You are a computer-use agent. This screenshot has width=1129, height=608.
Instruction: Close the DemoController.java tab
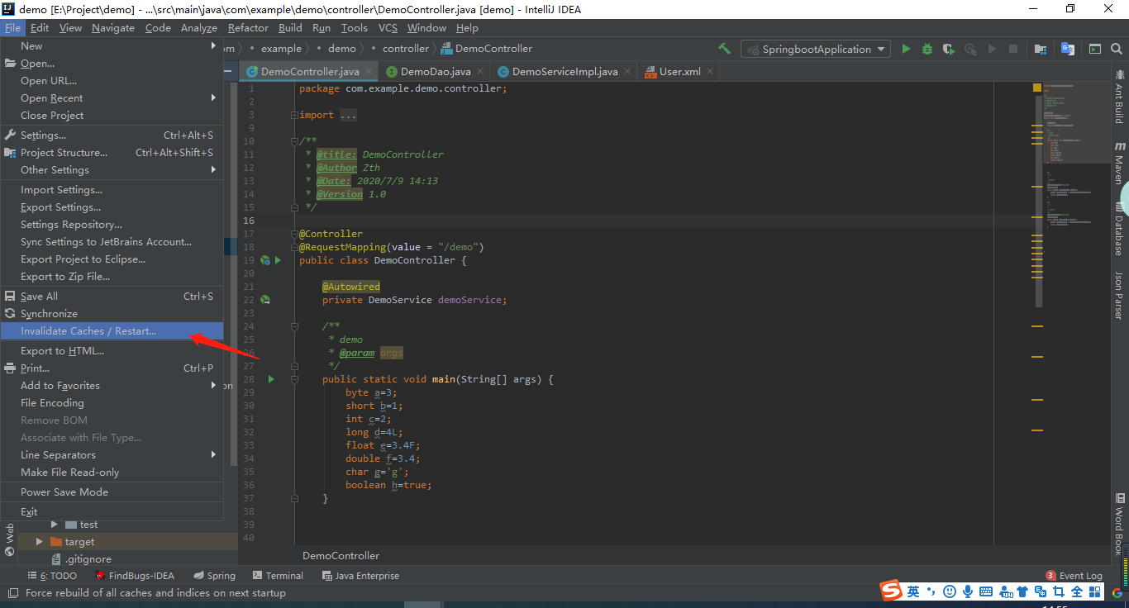[x=369, y=72]
